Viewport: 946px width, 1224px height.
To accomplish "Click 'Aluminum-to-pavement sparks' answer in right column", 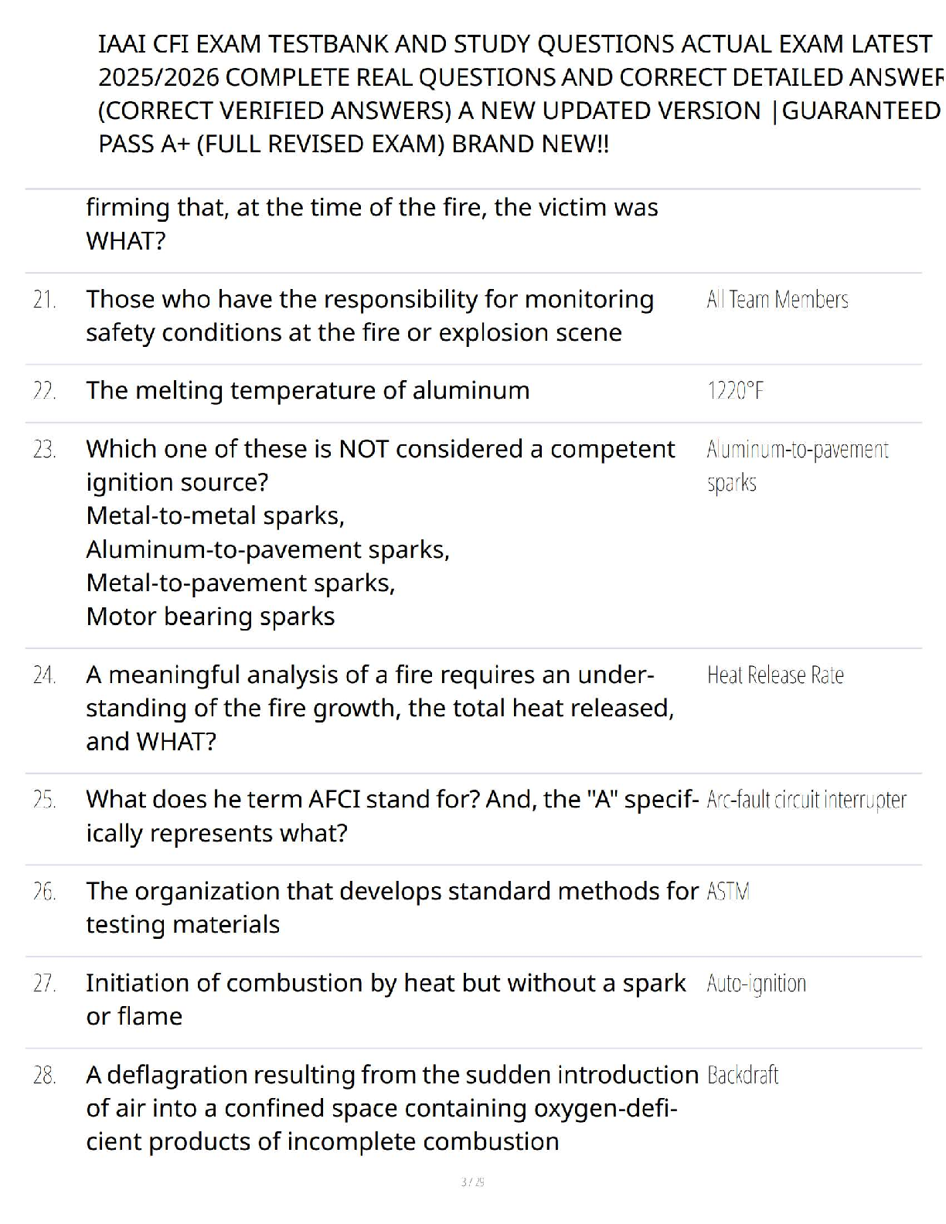I will coord(798,466).
